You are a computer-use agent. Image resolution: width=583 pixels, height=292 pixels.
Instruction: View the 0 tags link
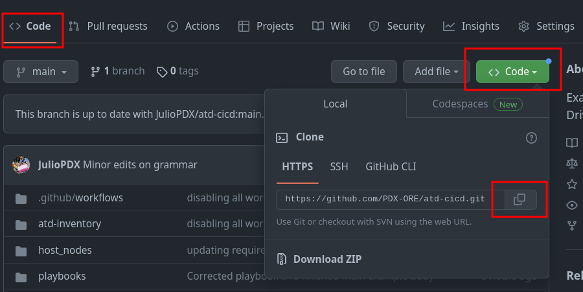pyautogui.click(x=177, y=71)
